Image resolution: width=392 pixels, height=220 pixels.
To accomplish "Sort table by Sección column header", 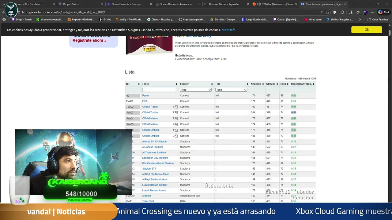I will click(x=196, y=84).
